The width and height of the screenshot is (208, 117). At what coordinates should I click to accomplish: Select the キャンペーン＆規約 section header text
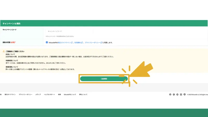click(11, 23)
